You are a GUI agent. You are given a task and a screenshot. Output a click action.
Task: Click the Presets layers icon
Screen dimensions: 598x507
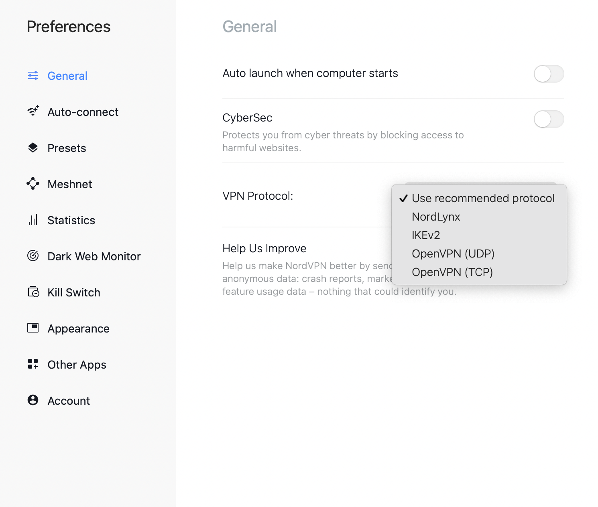(33, 148)
